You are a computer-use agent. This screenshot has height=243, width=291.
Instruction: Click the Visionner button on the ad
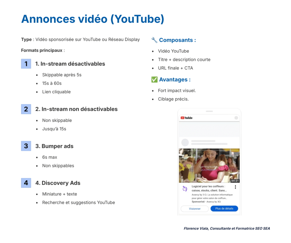click(x=194, y=208)
